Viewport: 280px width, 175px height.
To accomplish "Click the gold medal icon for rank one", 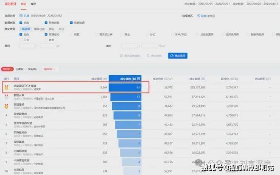I will click(6, 87).
